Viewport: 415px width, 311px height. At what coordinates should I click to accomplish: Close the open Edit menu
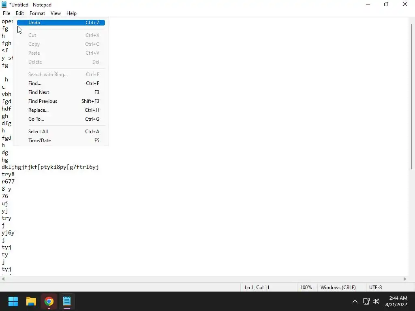pyautogui.click(x=20, y=13)
